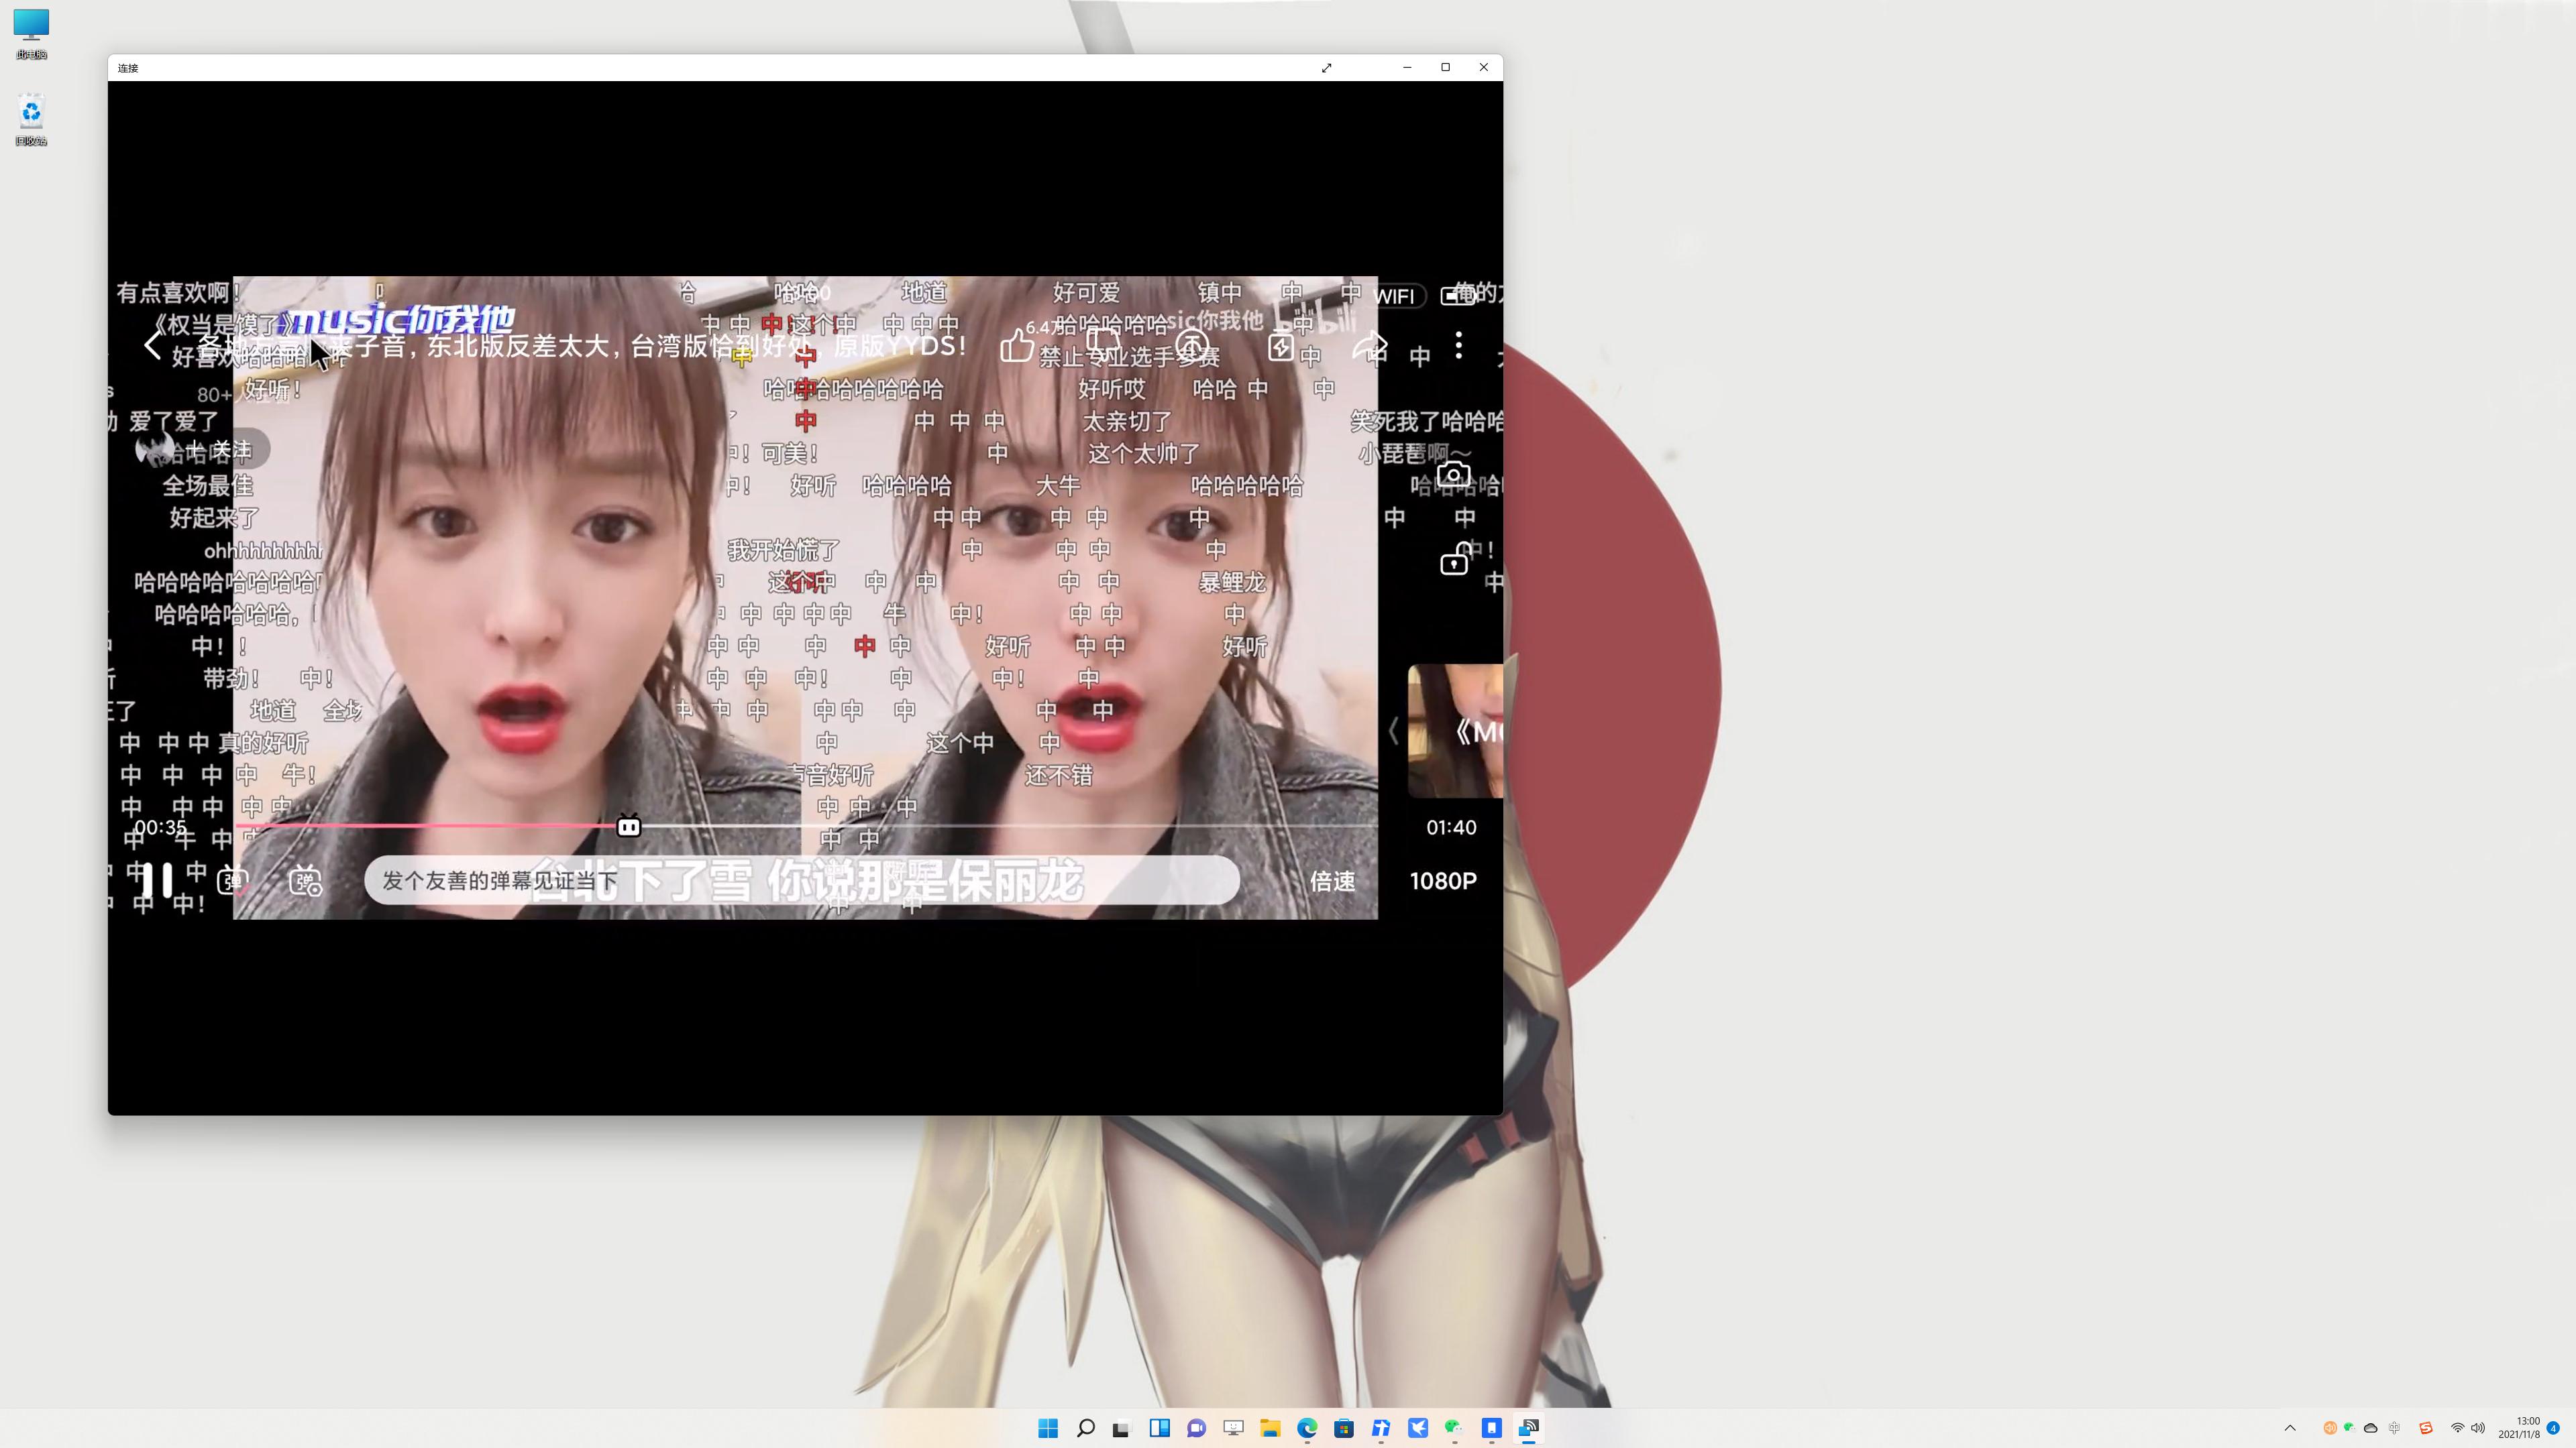Viewport: 2576px width, 1448px height.
Task: Open the 1080P quality selector
Action: pos(1442,880)
